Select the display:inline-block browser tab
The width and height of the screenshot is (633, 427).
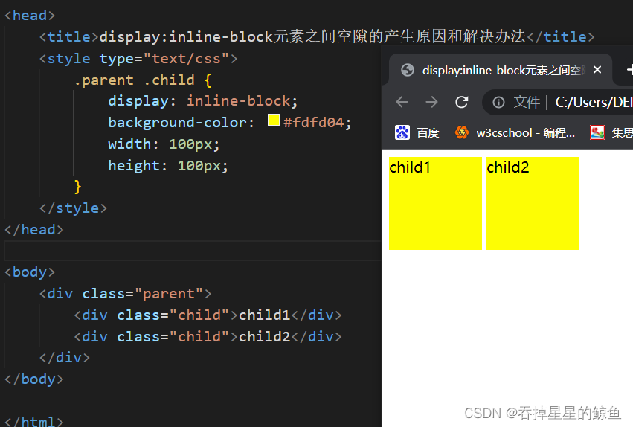pyautogui.click(x=501, y=70)
